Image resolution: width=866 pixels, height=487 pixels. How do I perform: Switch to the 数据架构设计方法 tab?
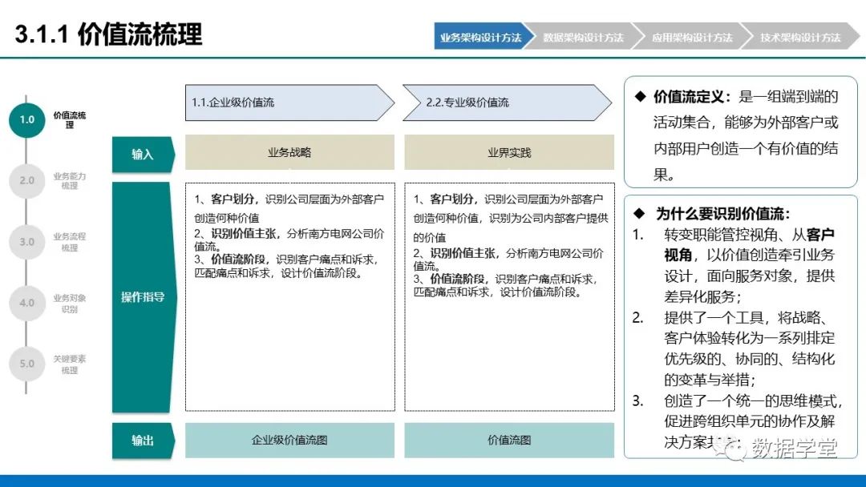585,37
